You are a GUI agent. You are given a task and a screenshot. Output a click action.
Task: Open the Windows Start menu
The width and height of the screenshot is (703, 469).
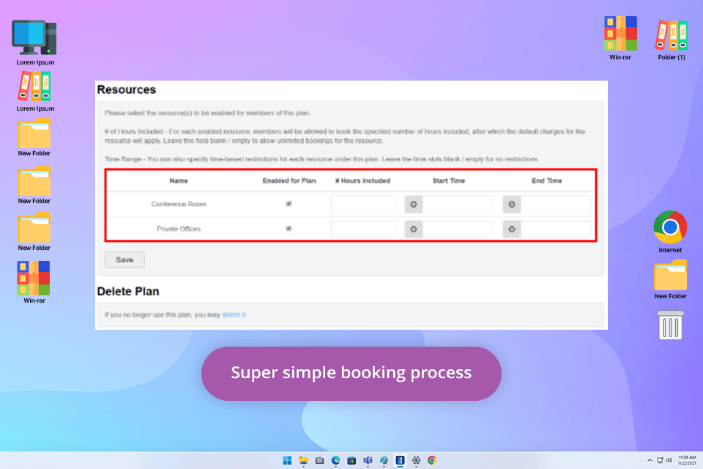coord(287,460)
